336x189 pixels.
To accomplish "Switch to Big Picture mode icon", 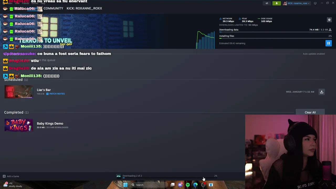I will (x=315, y=3).
